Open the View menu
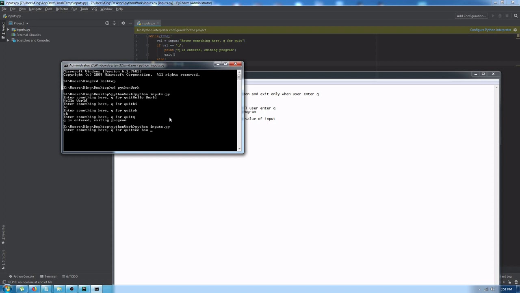This screenshot has height=293, width=520. 22,9
